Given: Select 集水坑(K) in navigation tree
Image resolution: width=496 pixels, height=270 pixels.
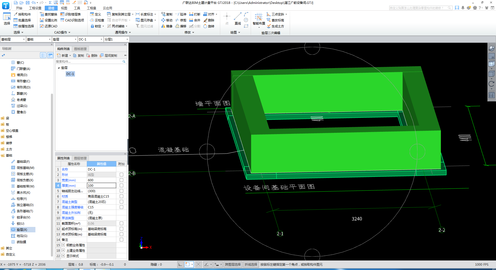Looking at the screenshot, I should [x=21, y=192].
